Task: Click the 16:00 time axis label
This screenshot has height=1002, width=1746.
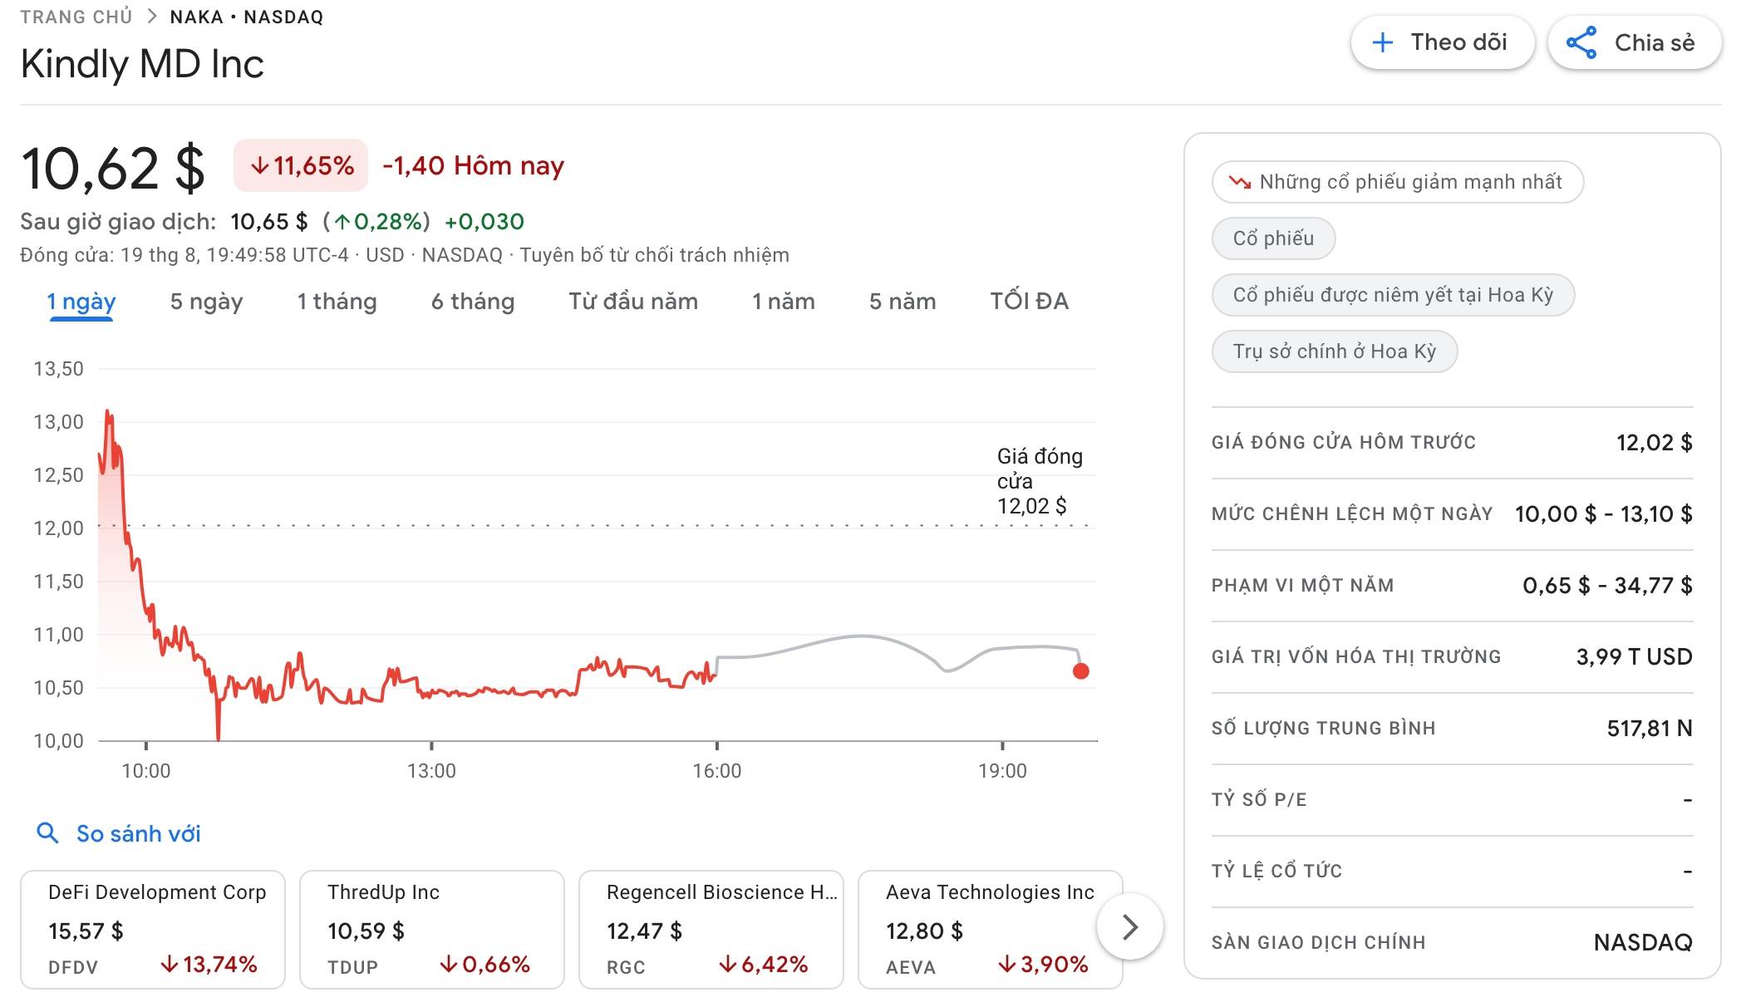Action: coord(716,771)
